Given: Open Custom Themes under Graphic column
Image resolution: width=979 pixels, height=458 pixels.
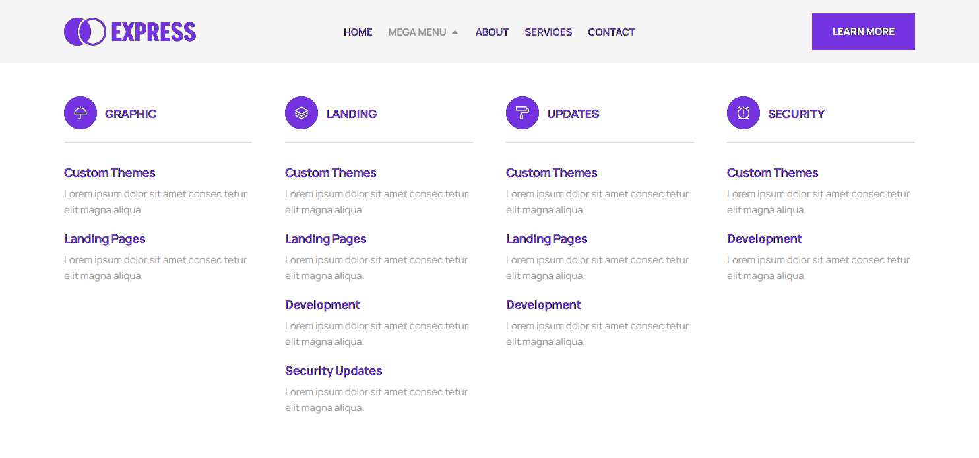Looking at the screenshot, I should [x=110, y=173].
